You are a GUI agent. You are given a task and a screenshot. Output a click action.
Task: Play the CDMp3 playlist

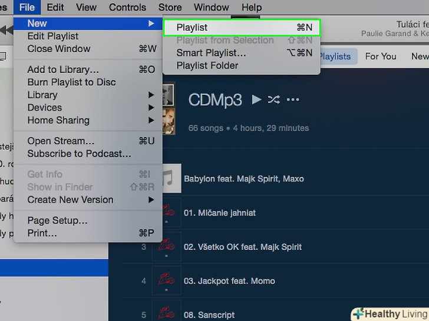[256, 99]
